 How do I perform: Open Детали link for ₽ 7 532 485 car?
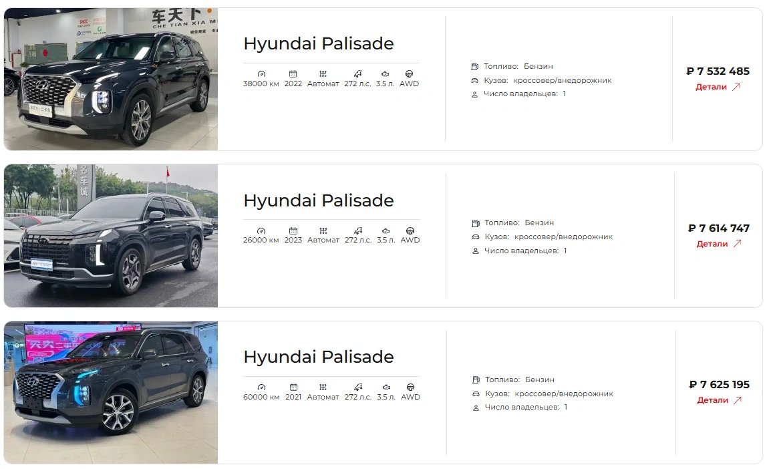pos(718,87)
